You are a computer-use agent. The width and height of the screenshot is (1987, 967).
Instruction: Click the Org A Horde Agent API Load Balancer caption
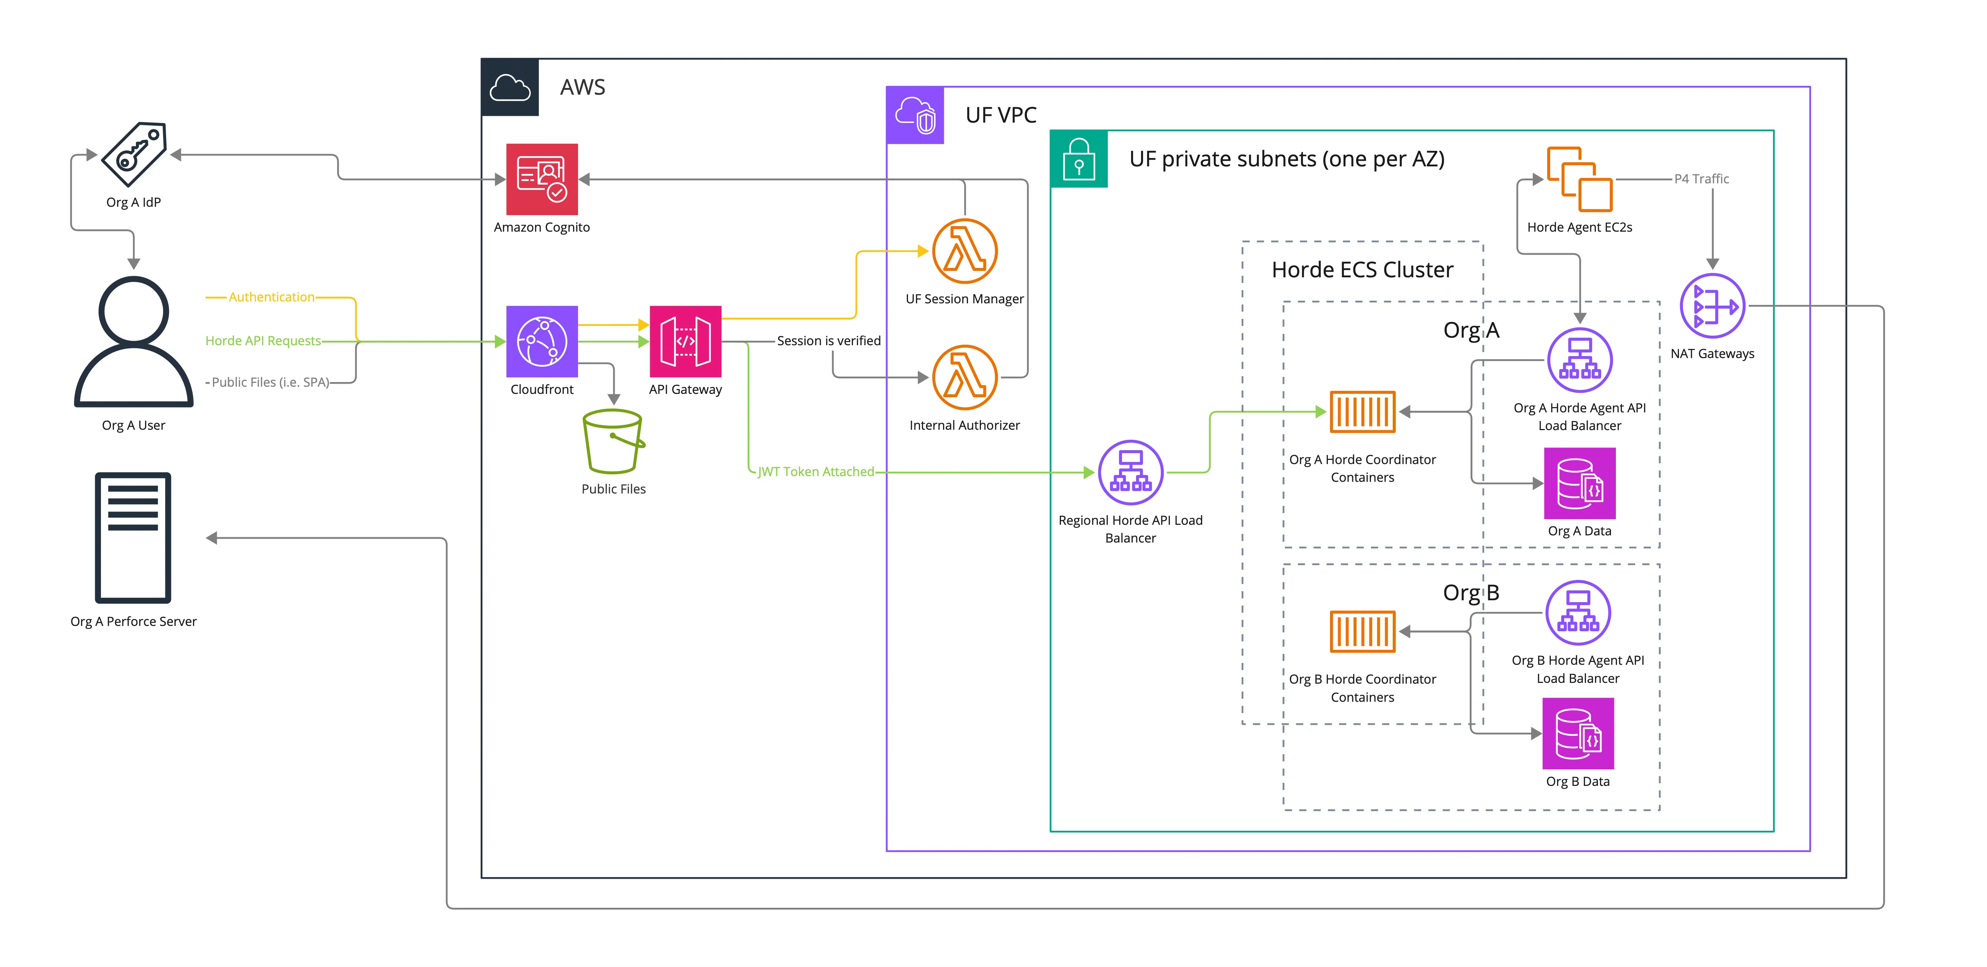coord(1580,417)
